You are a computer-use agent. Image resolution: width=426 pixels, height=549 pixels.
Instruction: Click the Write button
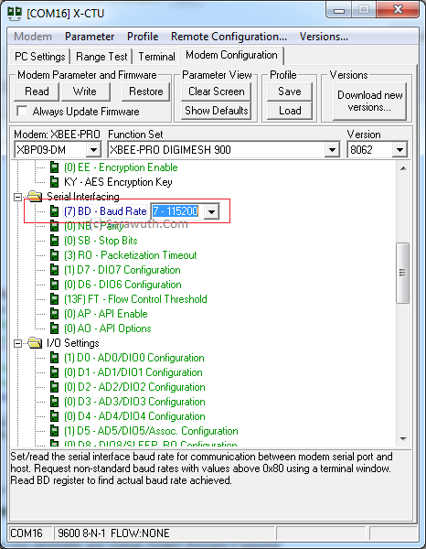pyautogui.click(x=85, y=91)
